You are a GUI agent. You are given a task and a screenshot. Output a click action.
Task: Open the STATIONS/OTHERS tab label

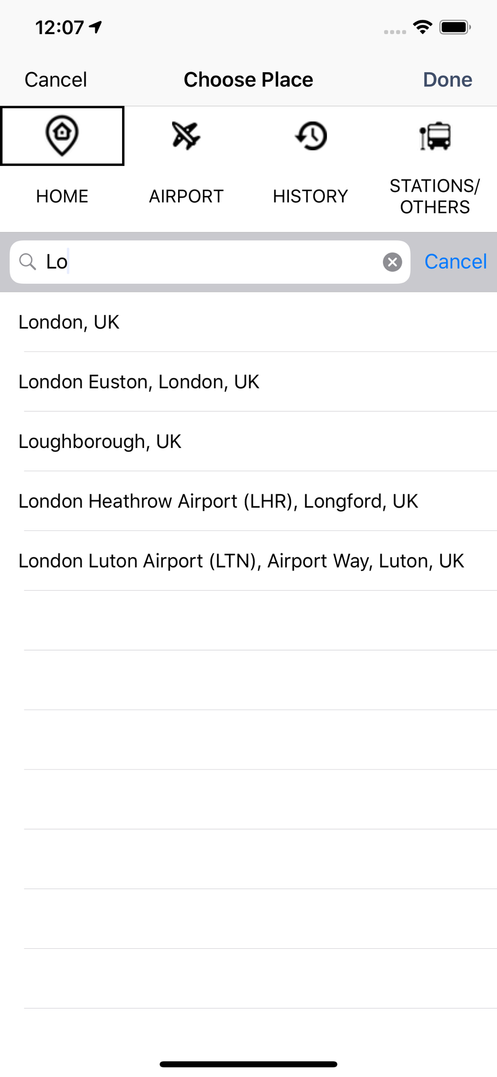[x=435, y=197]
